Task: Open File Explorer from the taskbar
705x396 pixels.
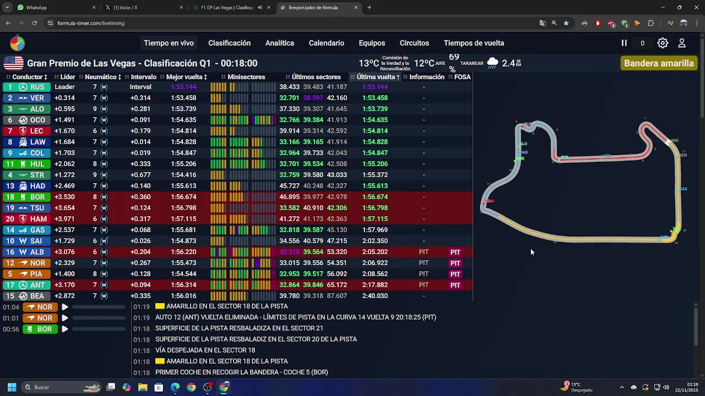Action: click(143, 387)
